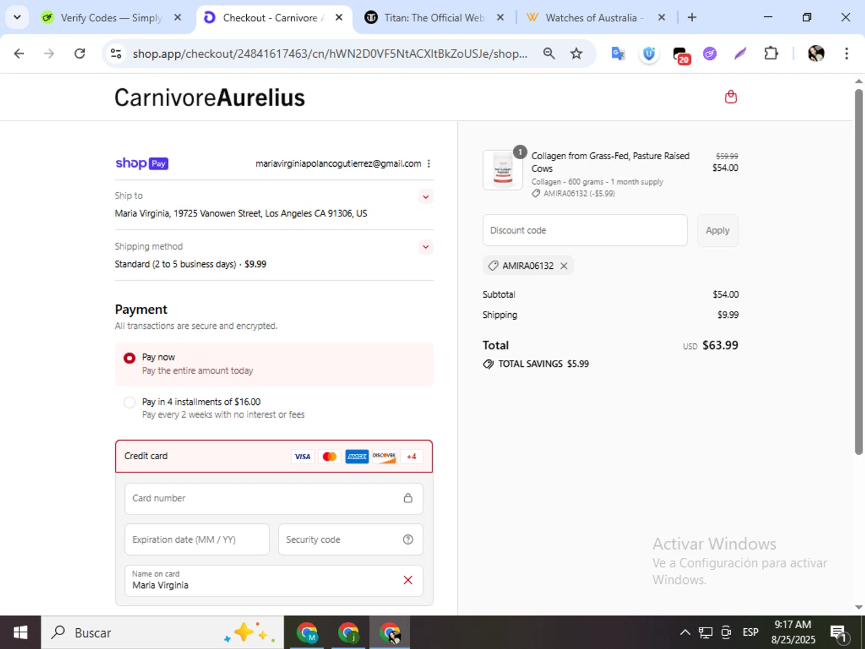Open the tab search dropdown arrow
Image resolution: width=865 pixels, height=649 pixels.
pyautogui.click(x=17, y=17)
